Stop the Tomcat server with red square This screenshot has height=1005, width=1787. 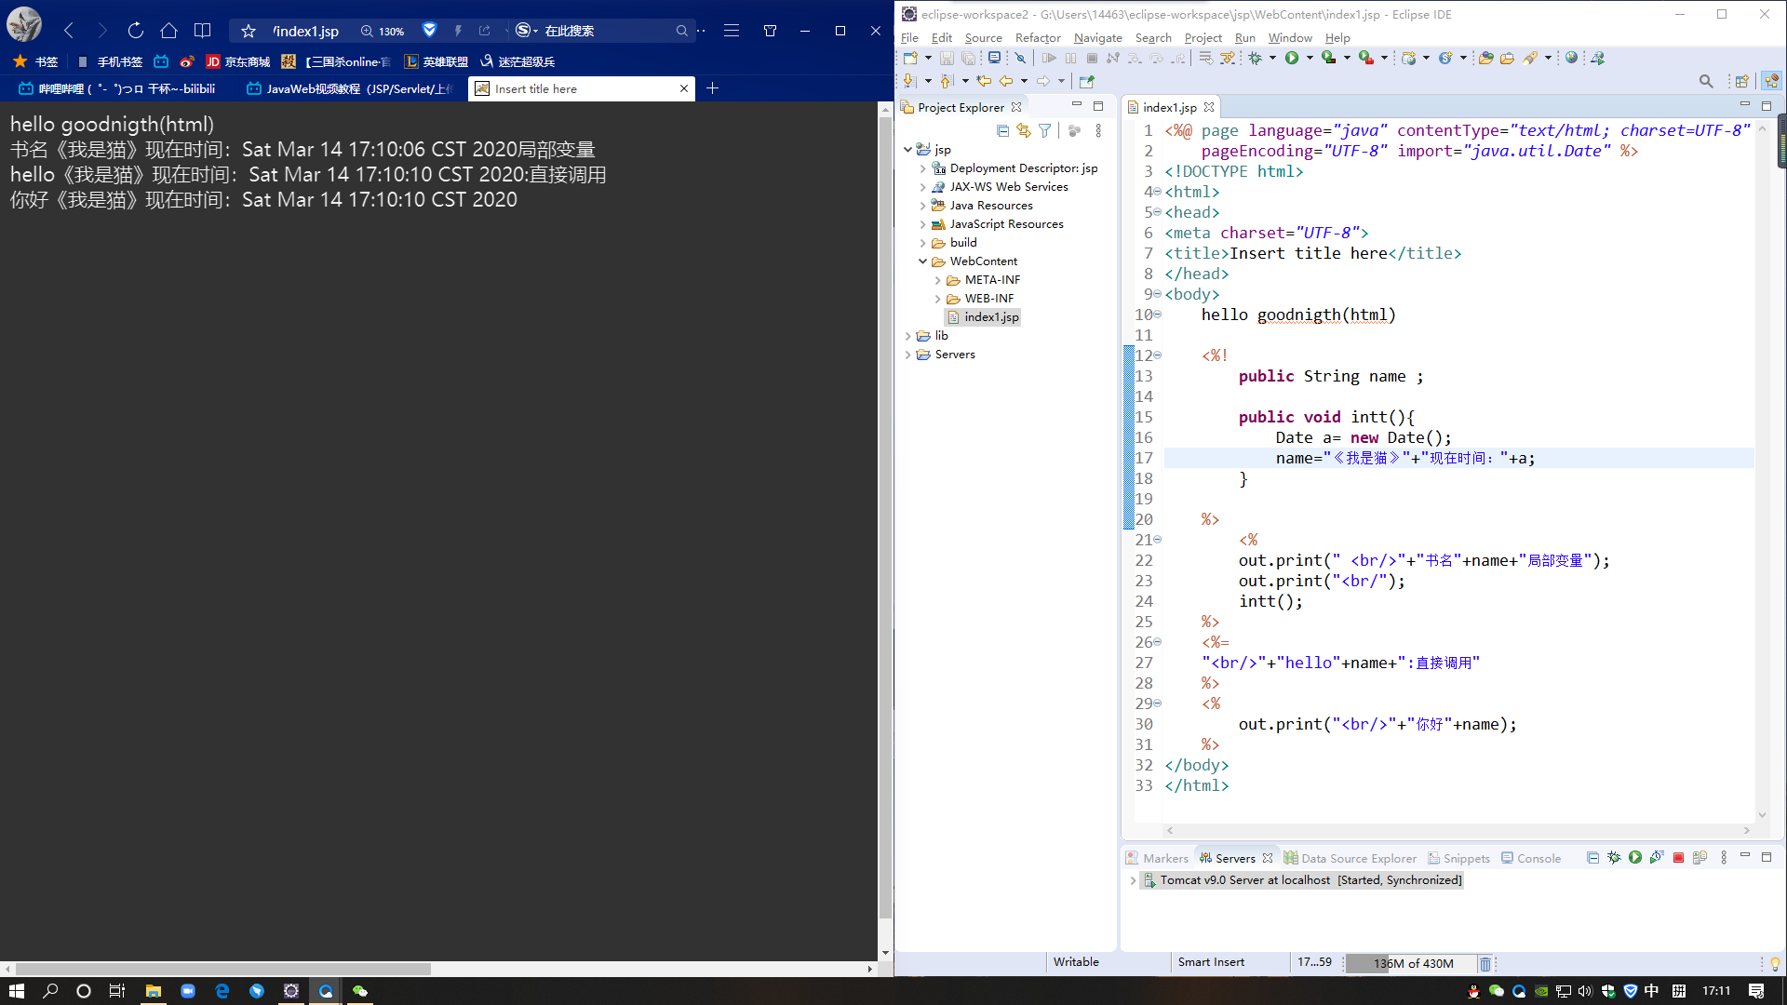pos(1678,858)
